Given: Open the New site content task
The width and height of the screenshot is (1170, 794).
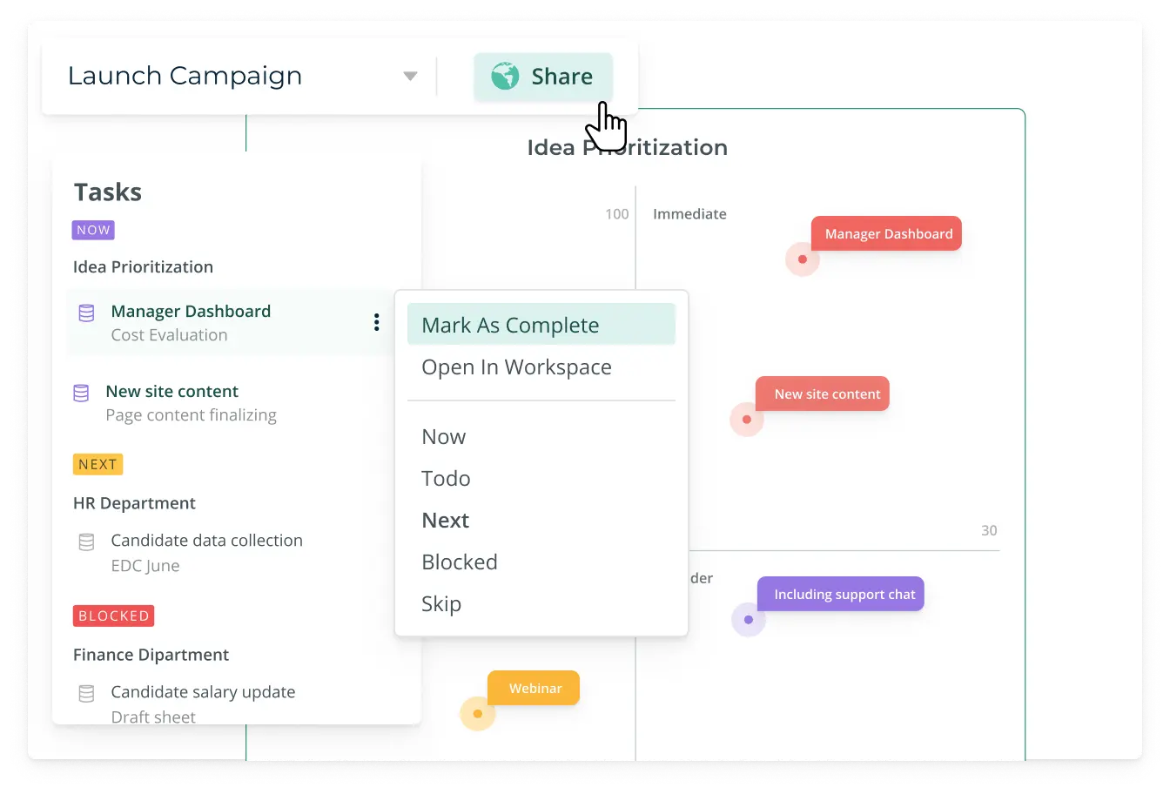Looking at the screenshot, I should [172, 392].
